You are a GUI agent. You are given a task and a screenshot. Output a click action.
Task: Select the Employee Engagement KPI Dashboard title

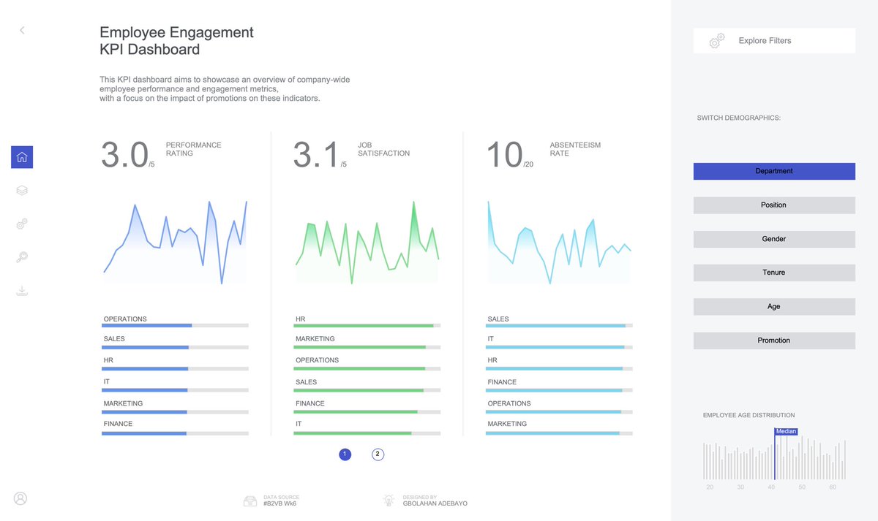point(176,41)
